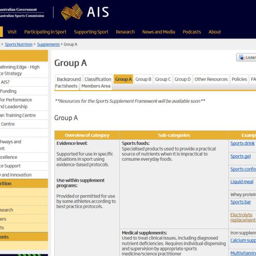
Task: Open Supporting Sport navigation item
Action: (x=91, y=32)
